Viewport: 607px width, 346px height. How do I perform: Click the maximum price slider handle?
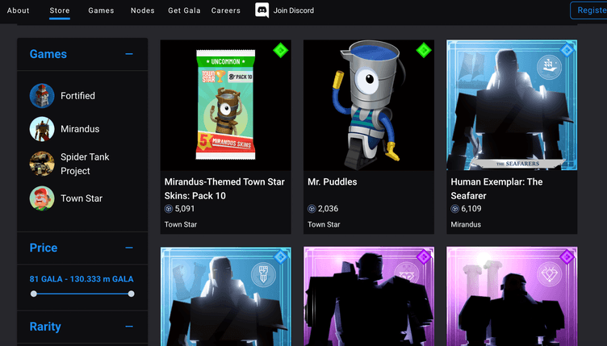[x=132, y=294]
